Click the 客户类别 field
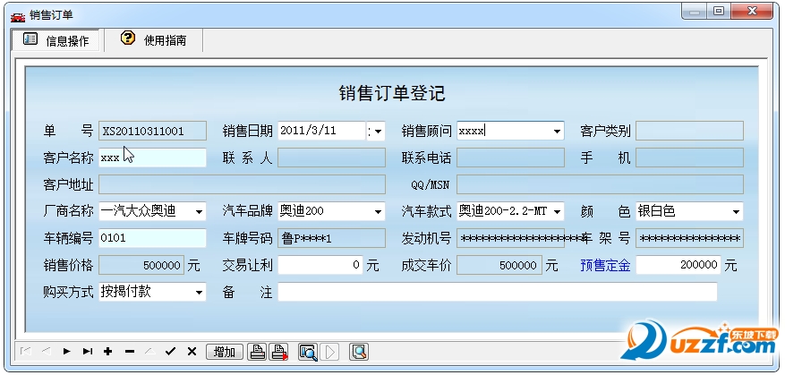 [x=689, y=132]
